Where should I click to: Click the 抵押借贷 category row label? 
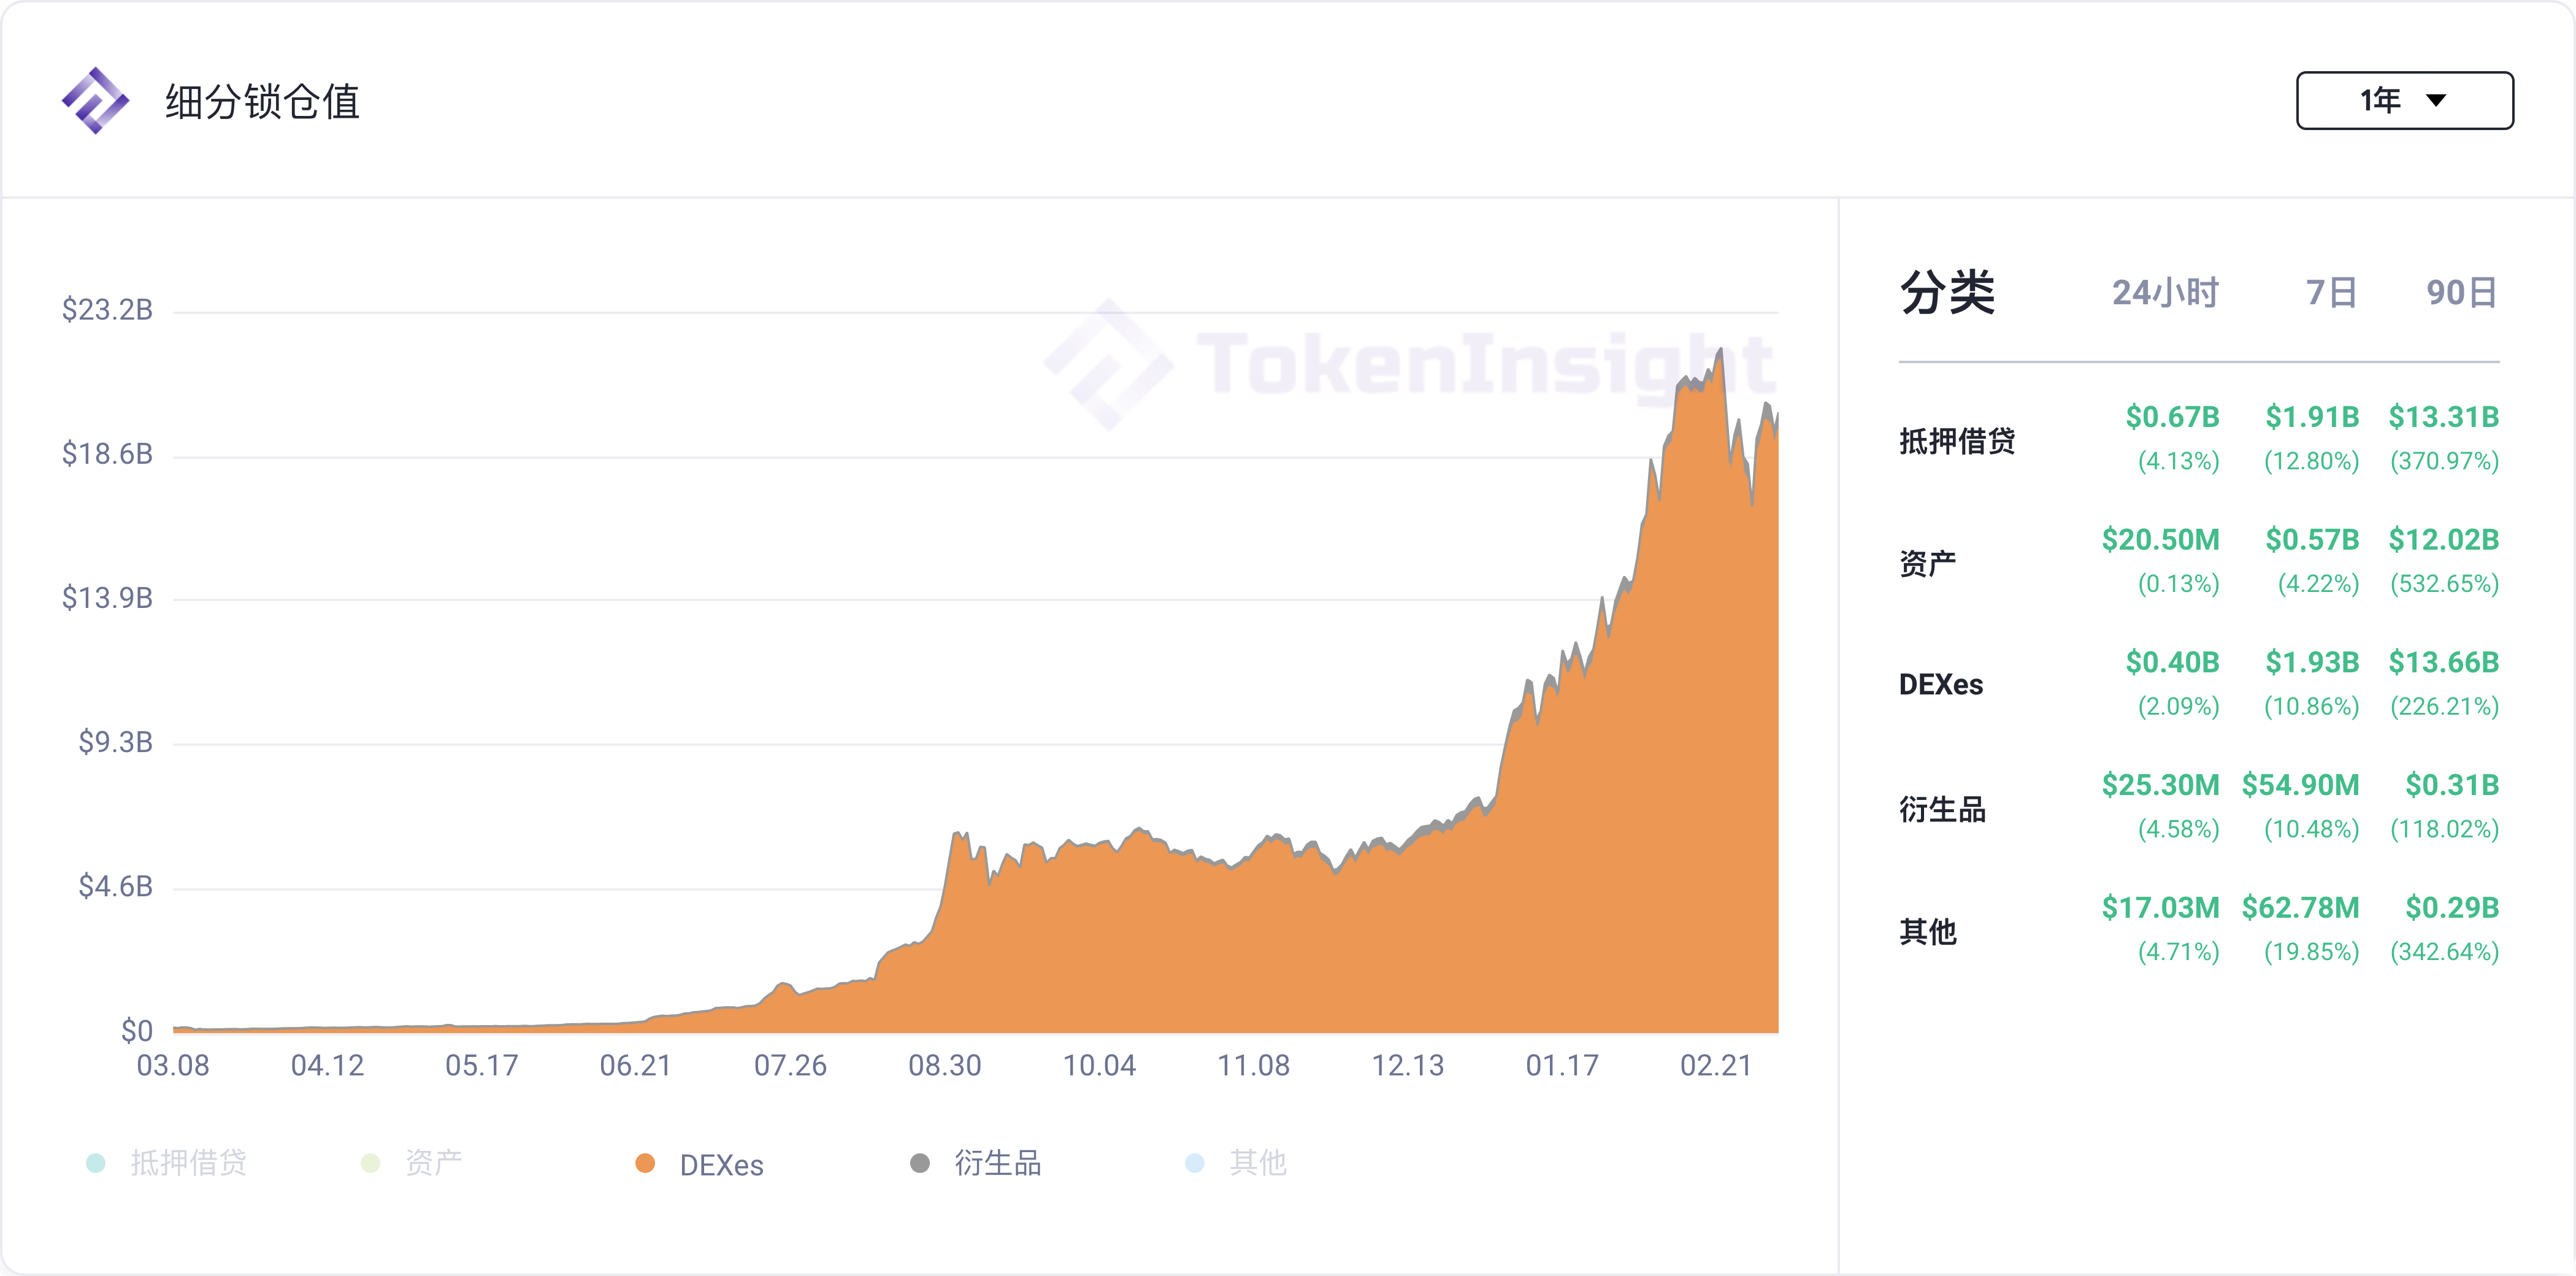1957,440
